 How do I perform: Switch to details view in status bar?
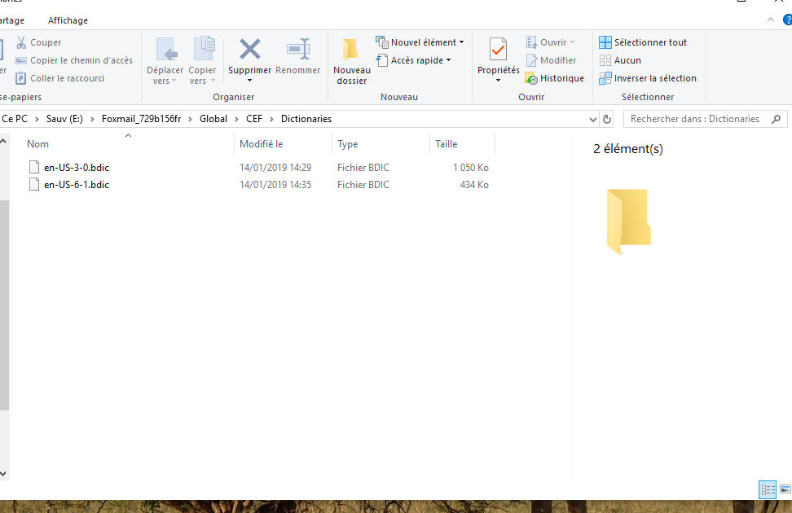768,489
